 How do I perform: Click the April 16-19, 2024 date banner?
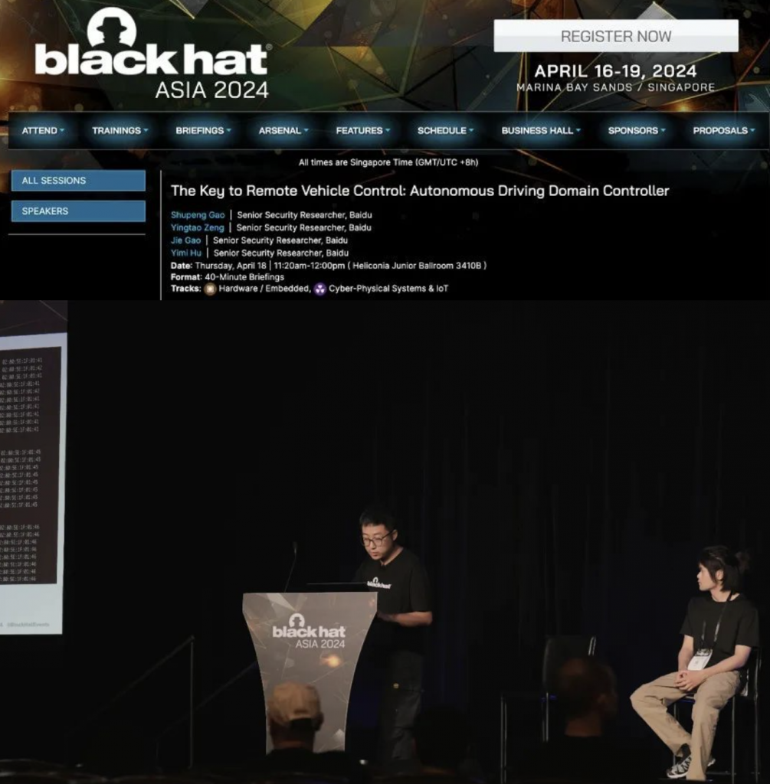(615, 71)
